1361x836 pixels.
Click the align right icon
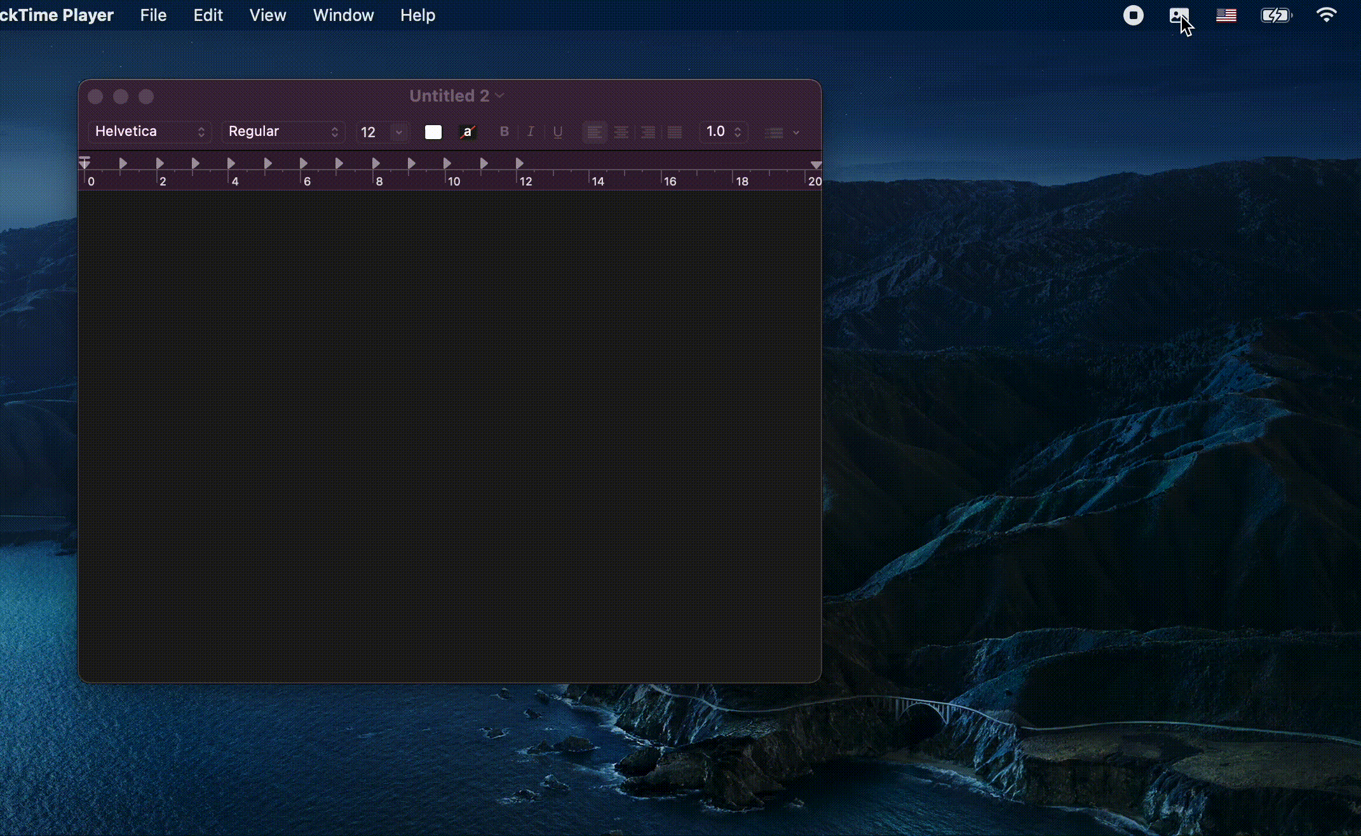pyautogui.click(x=648, y=132)
